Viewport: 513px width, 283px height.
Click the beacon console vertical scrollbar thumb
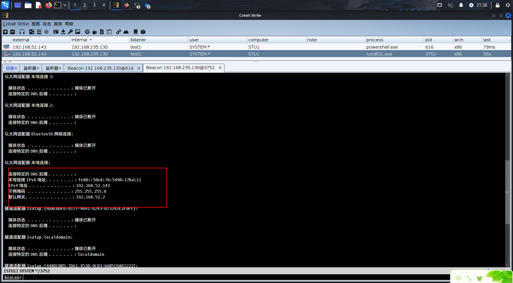[x=508, y=192]
